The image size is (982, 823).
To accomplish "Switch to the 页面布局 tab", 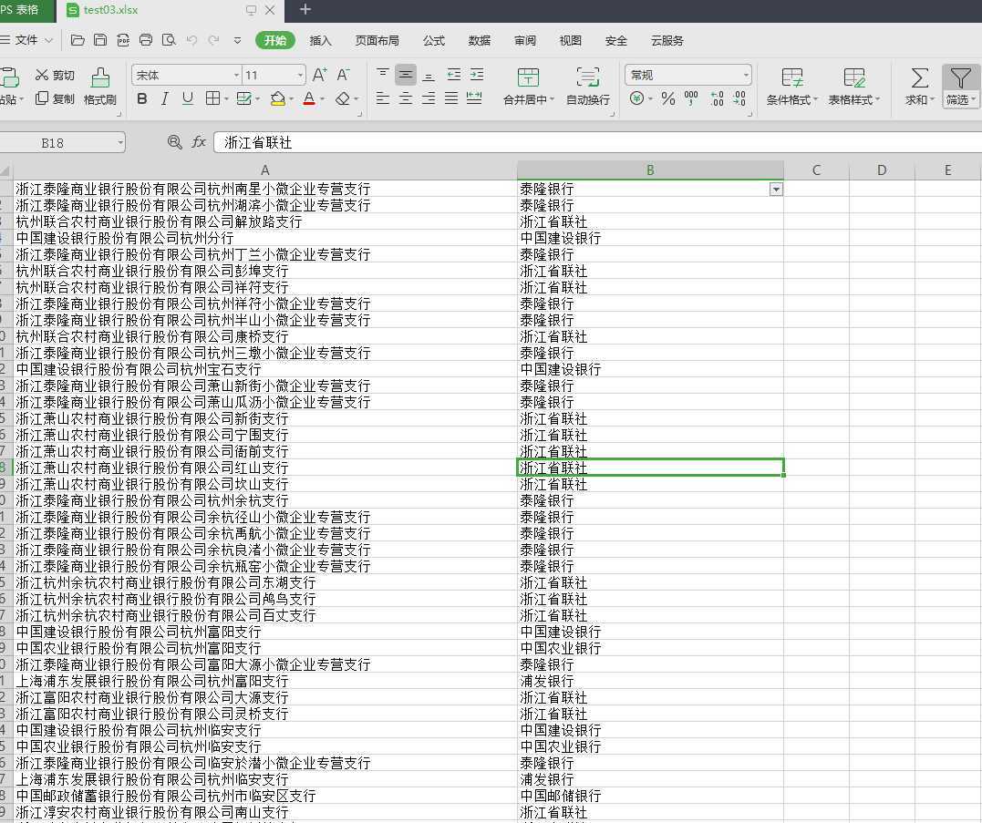I will coord(377,41).
